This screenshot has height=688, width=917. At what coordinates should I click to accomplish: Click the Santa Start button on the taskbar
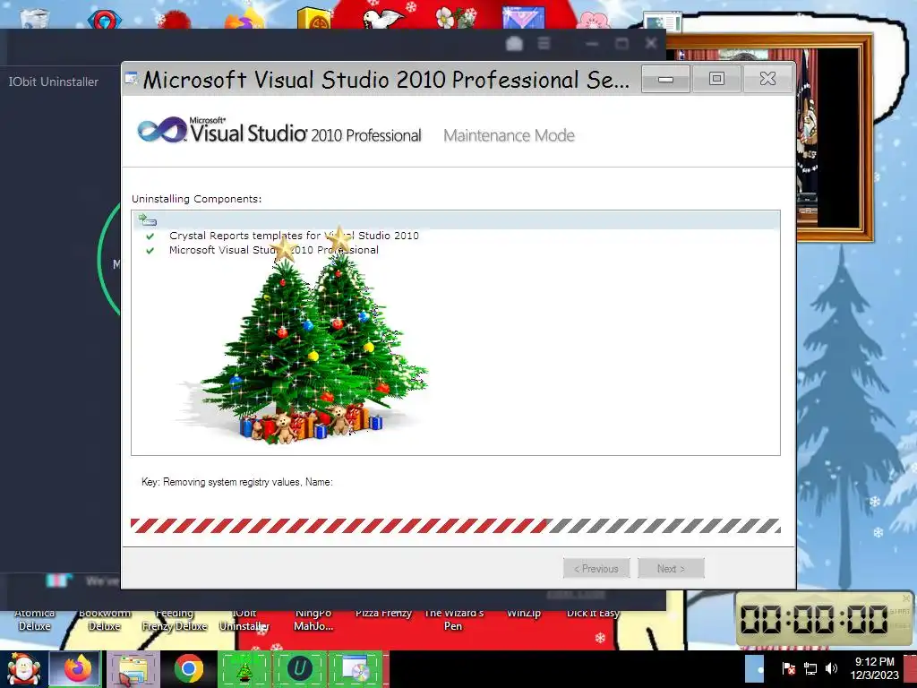click(x=23, y=668)
